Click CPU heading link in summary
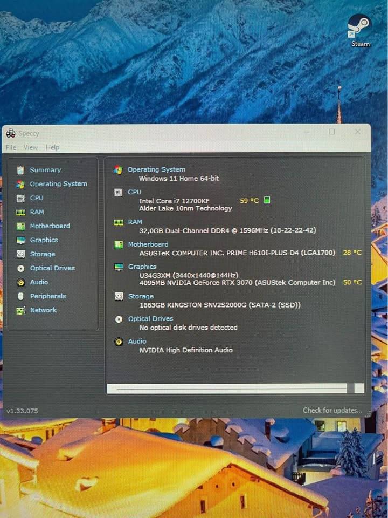This screenshot has width=388, height=518. 135,192
